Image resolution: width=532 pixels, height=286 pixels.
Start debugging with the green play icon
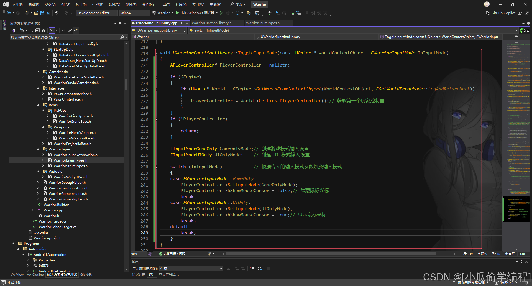177,13
